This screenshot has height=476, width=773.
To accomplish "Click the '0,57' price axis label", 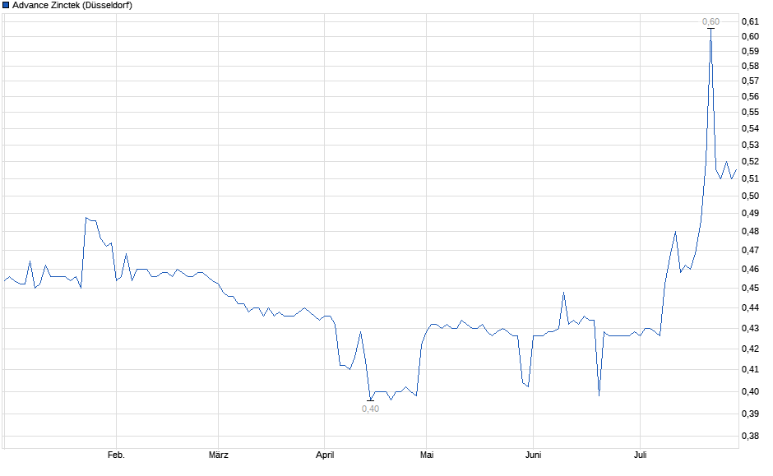I will pyautogui.click(x=750, y=81).
